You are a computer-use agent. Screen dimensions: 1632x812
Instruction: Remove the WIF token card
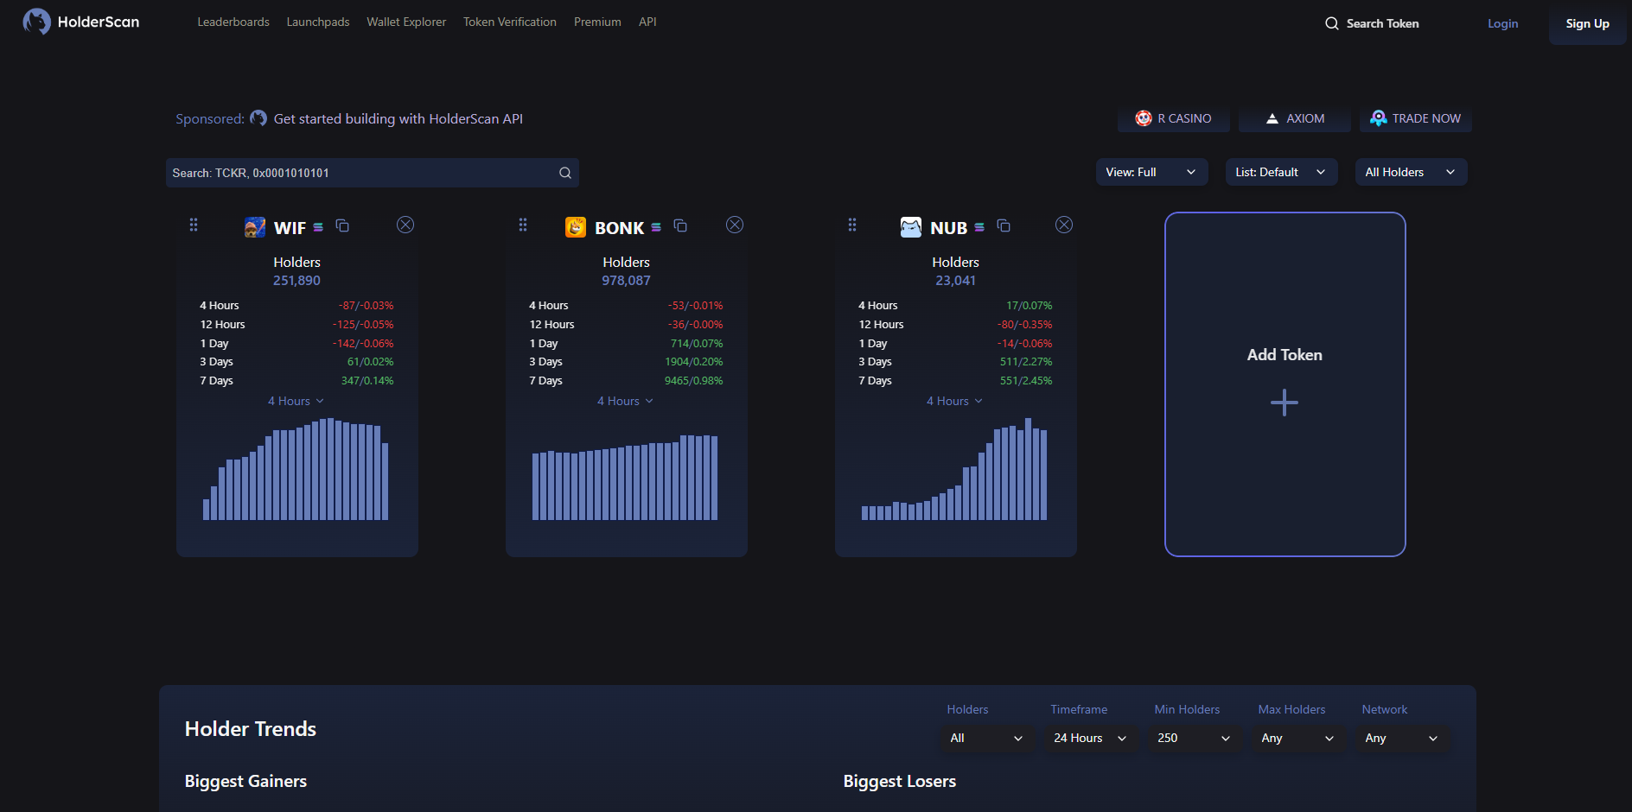tap(405, 225)
